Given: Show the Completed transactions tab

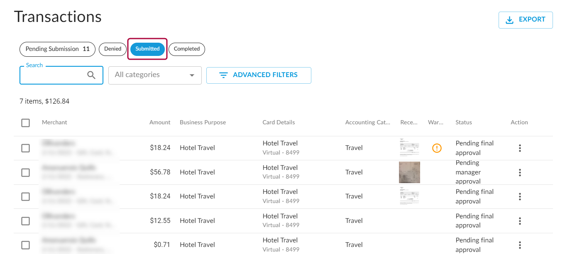Looking at the screenshot, I should [x=187, y=49].
